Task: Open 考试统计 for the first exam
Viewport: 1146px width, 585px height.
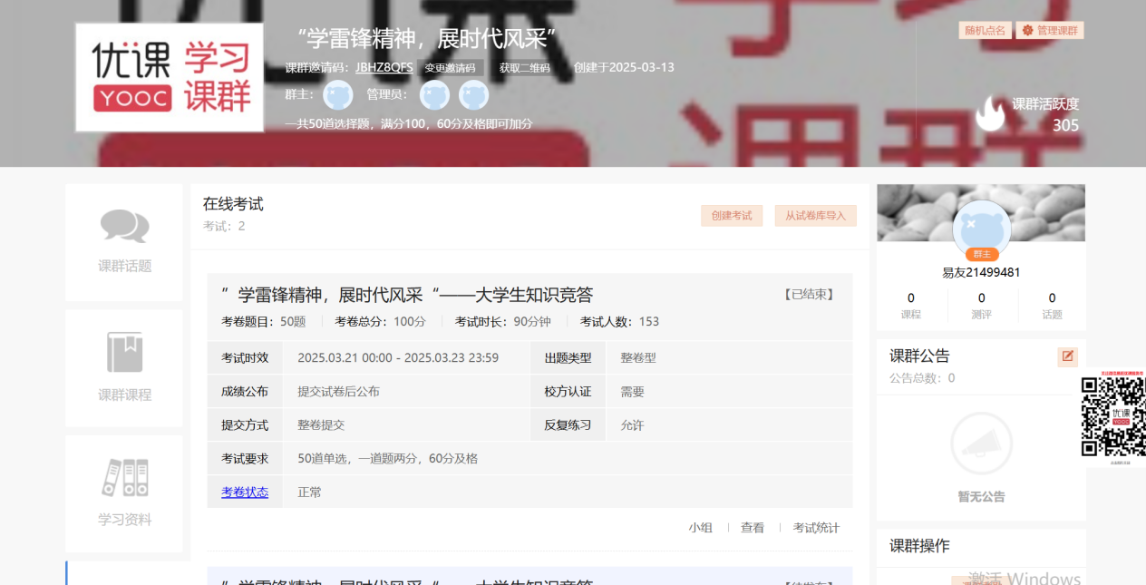Action: click(x=816, y=528)
